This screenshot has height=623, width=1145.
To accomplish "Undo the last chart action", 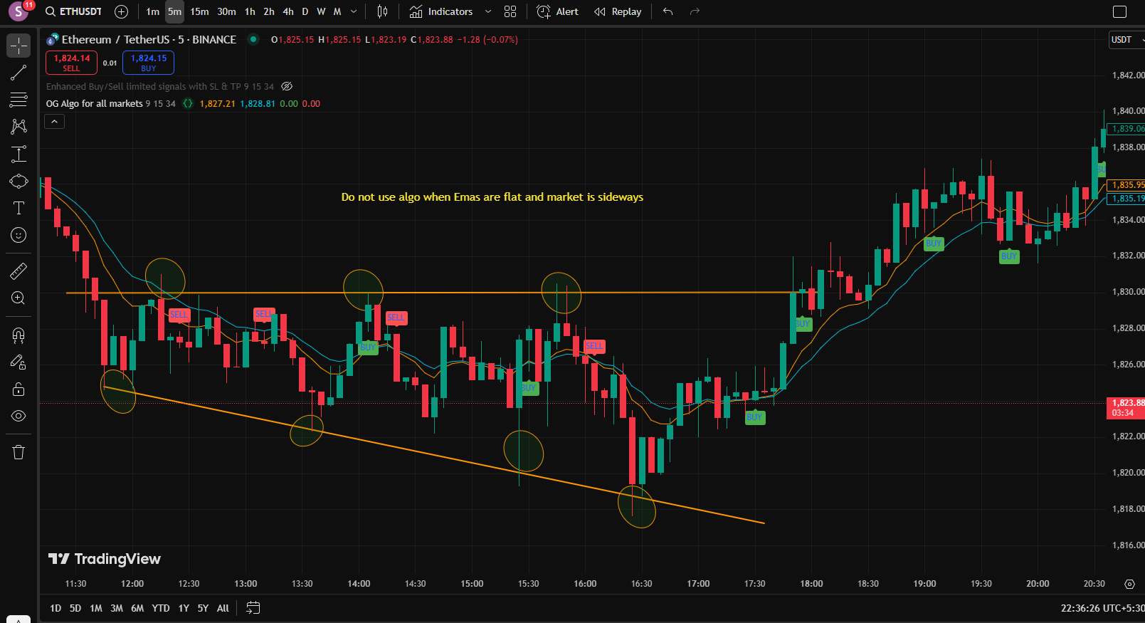I will pos(668,11).
